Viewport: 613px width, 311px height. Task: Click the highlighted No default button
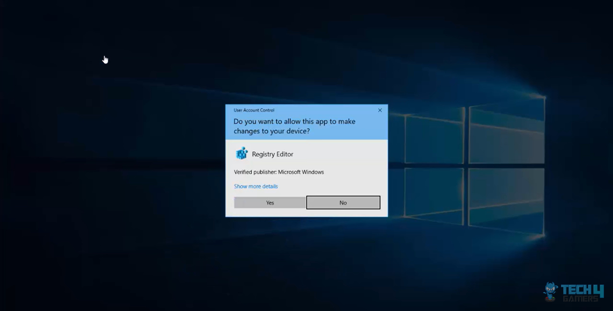pos(343,202)
